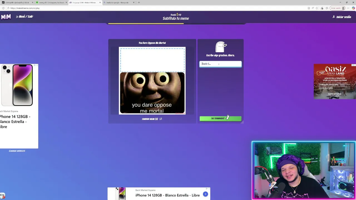
Task: Click the bottom banner ad text iPhone 14 128GB
Action: pos(167,195)
